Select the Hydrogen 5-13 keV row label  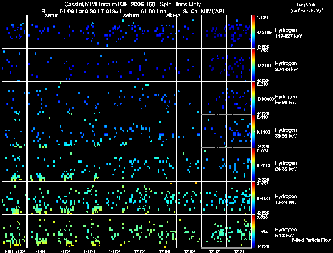286,233
